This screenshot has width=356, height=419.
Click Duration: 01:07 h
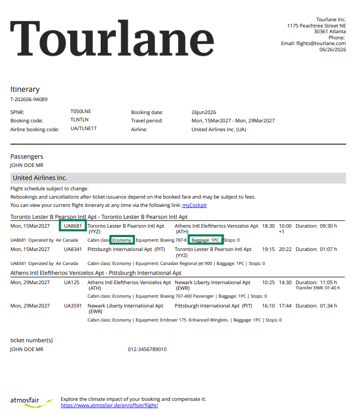coord(316,249)
